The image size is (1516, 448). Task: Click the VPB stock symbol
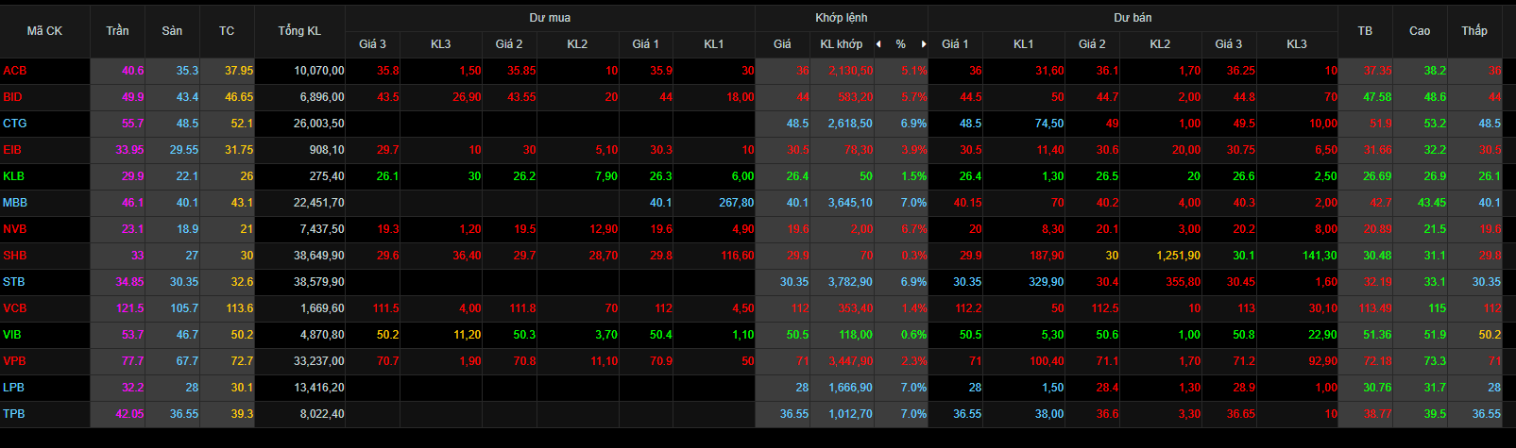14,361
